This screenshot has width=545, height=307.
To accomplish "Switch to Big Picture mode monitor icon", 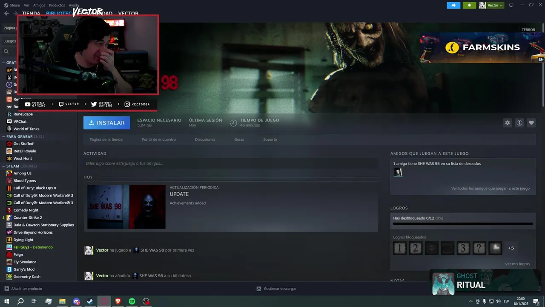I will point(511,5).
